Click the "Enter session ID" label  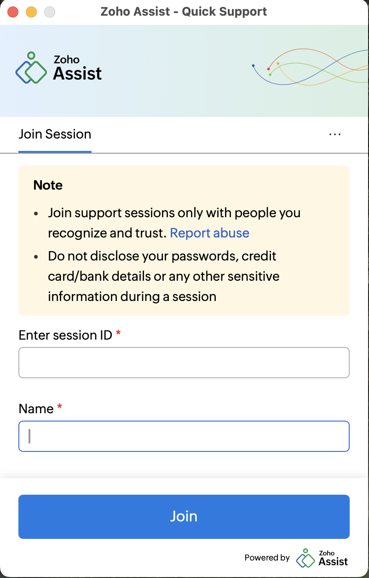(x=65, y=335)
